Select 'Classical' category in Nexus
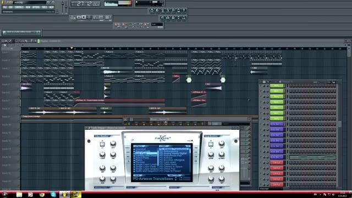352x198 pixels. (x=141, y=149)
